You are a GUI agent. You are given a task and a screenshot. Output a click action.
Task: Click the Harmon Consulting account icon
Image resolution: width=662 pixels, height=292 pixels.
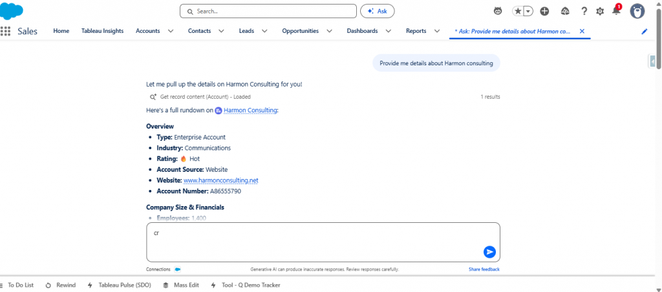pos(219,110)
